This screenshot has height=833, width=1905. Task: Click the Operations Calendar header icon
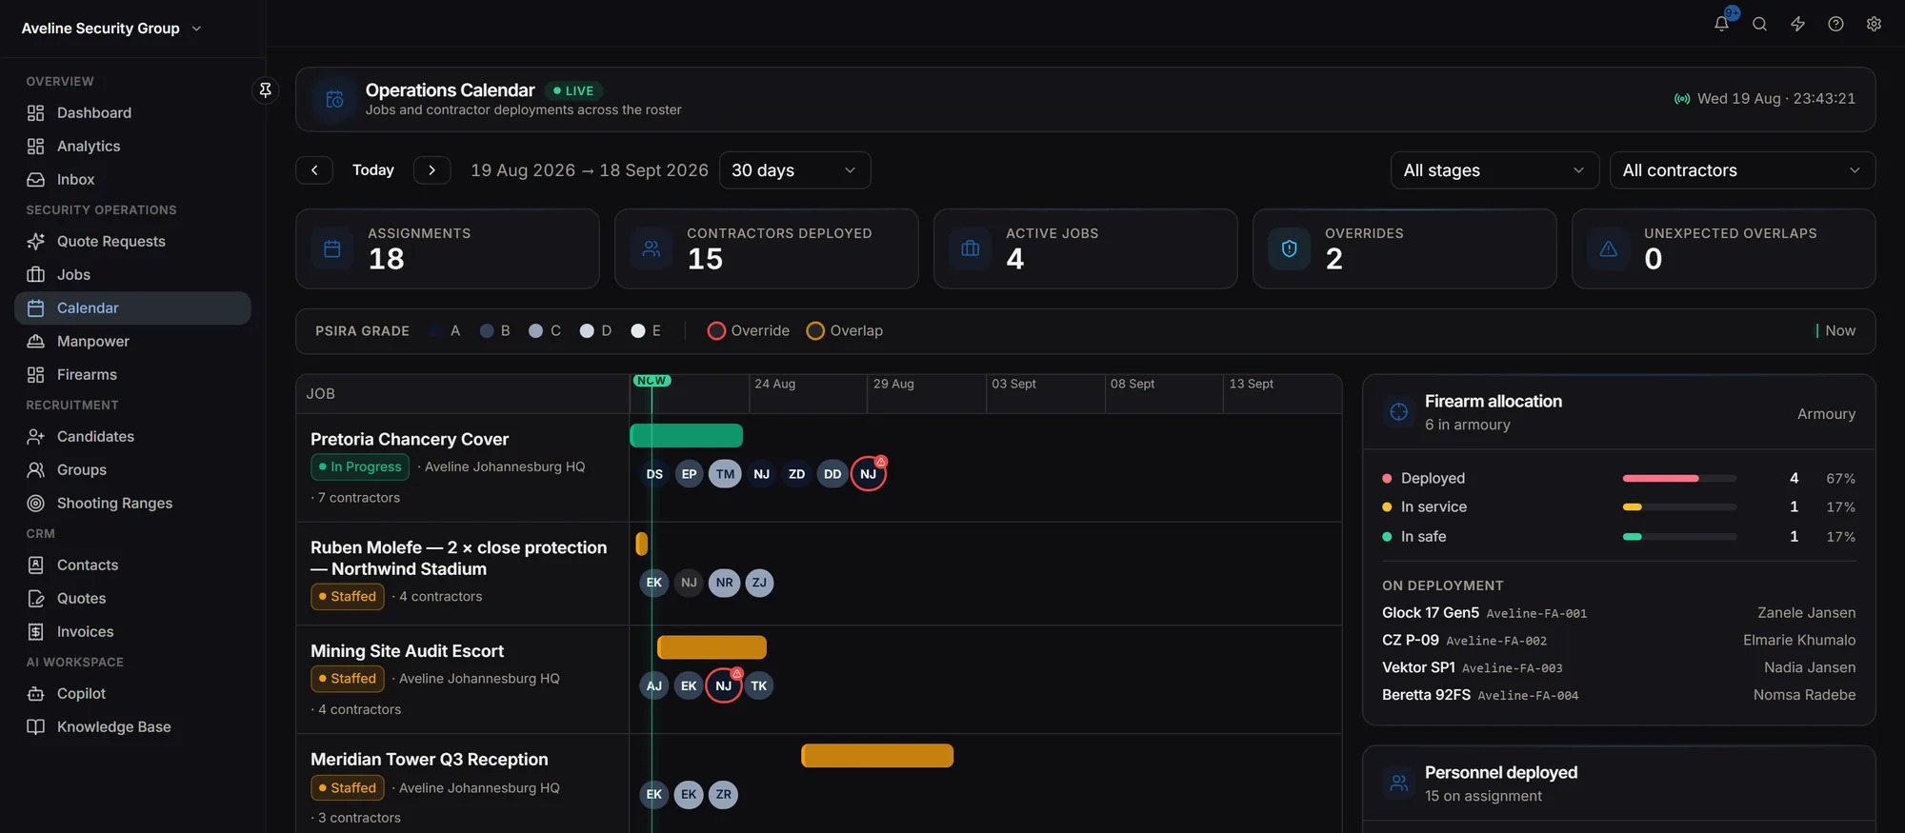coord(334,99)
